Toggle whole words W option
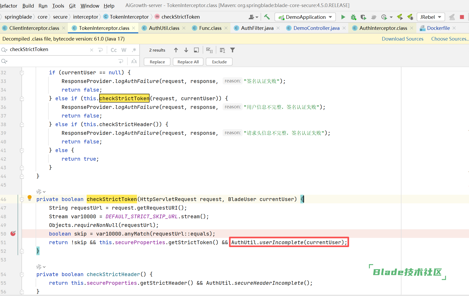This screenshot has width=469, height=296. 124,50
